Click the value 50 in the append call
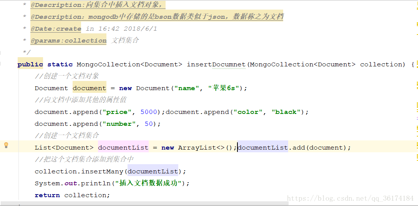 (149, 124)
